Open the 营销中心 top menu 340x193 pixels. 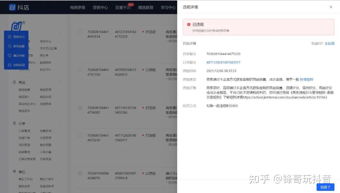pos(100,7)
